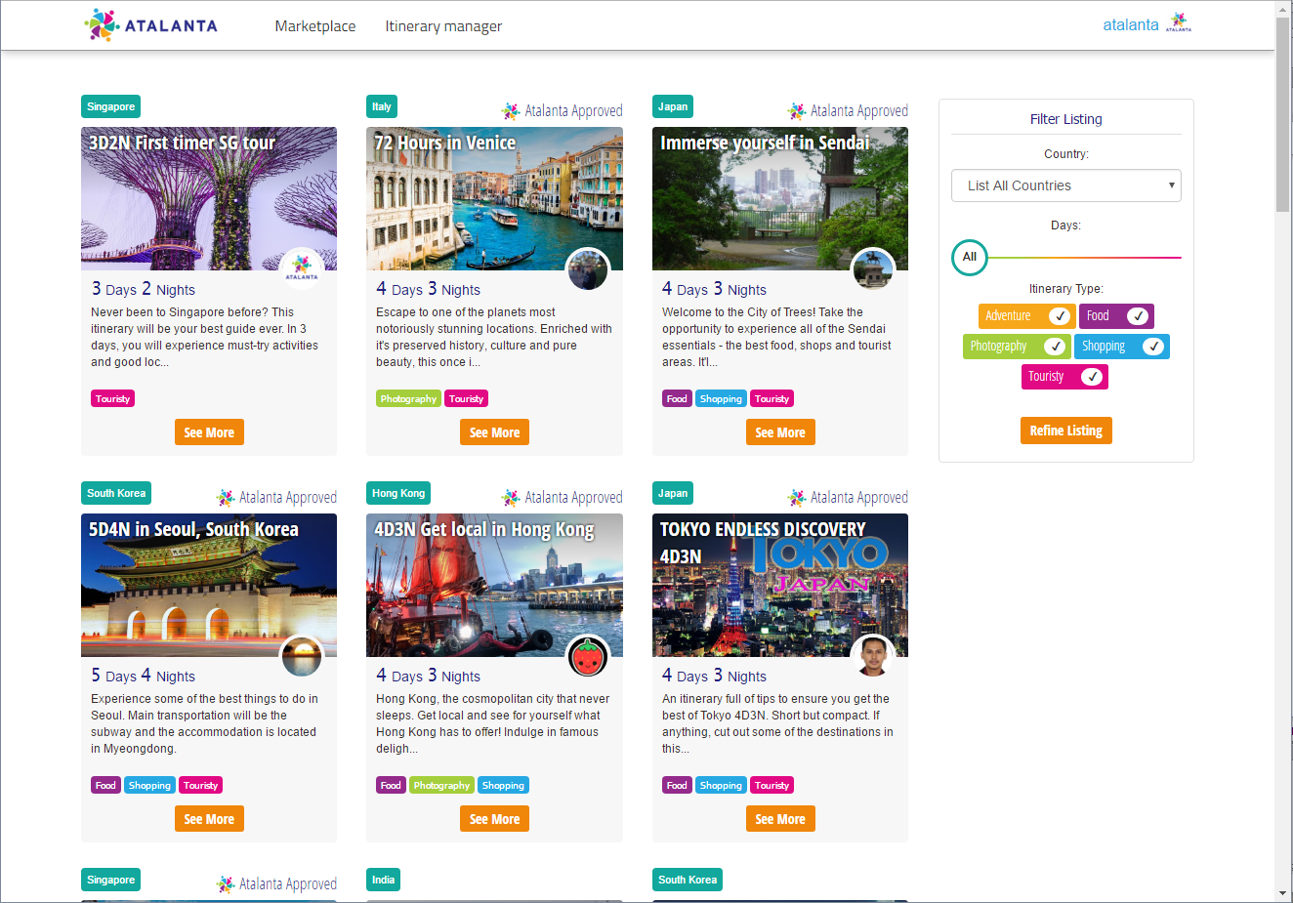Click See More on Seoul itinerary
The width and height of the screenshot is (1293, 903).
pos(209,819)
